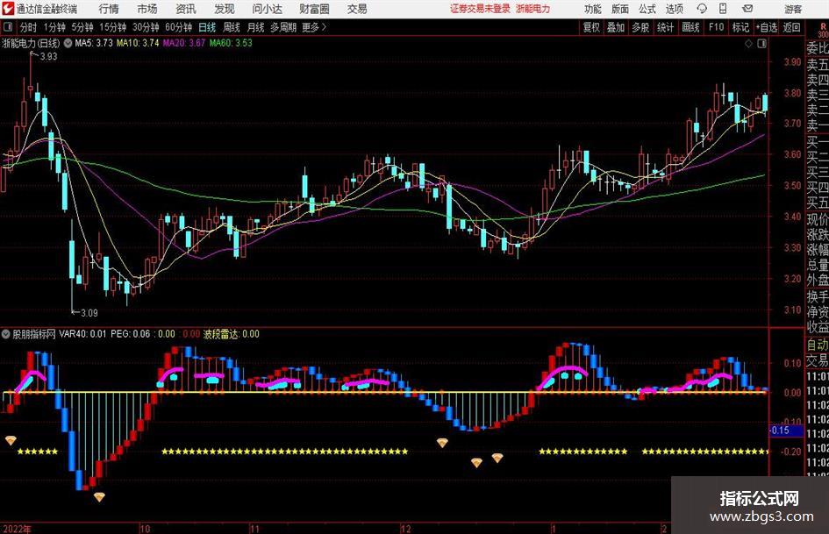Open the 财富圈 menu
Image resolution: width=829 pixels, height=534 pixels.
[x=314, y=9]
